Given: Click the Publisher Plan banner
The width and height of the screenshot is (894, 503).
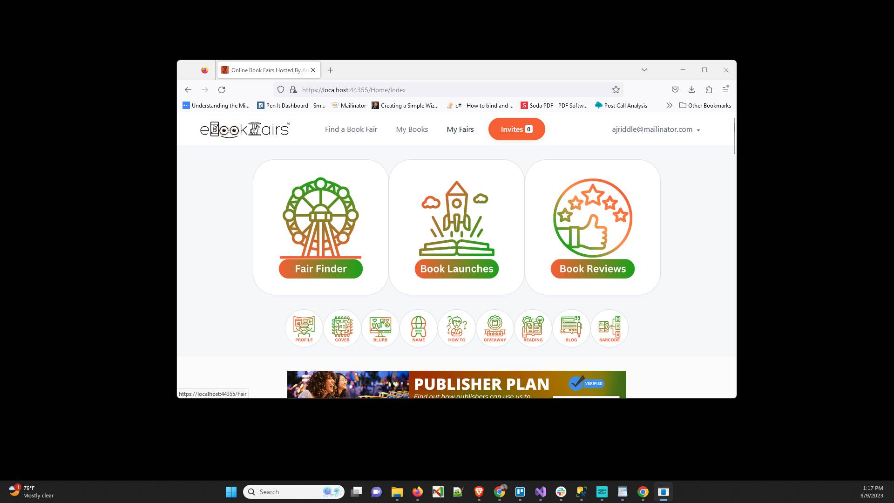Looking at the screenshot, I should [x=456, y=385].
